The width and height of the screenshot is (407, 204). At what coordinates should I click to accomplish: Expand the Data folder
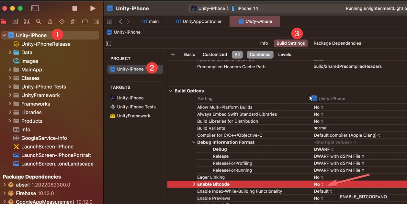coord(10,52)
